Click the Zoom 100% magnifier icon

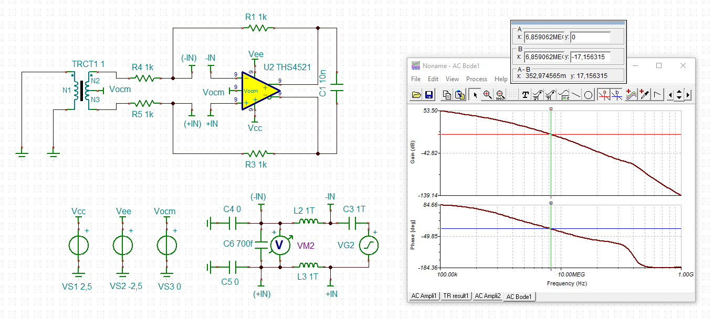500,95
